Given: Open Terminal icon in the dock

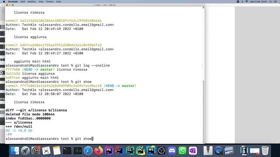Looking at the screenshot, I should click(67, 150).
